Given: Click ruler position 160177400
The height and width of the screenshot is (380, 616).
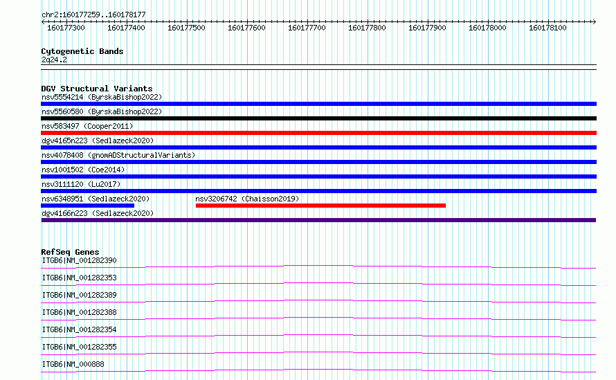Looking at the screenshot, I should [126, 28].
